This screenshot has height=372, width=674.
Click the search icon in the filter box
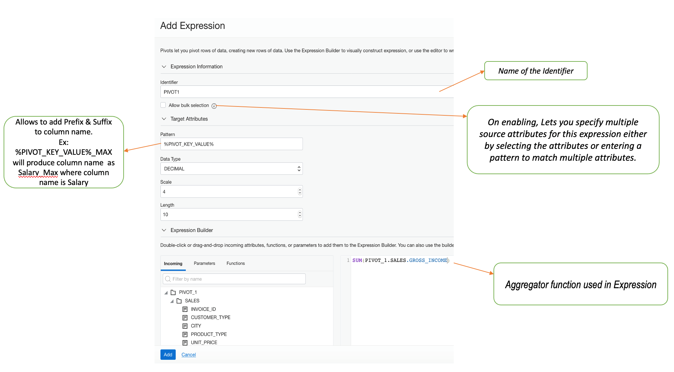pos(168,279)
